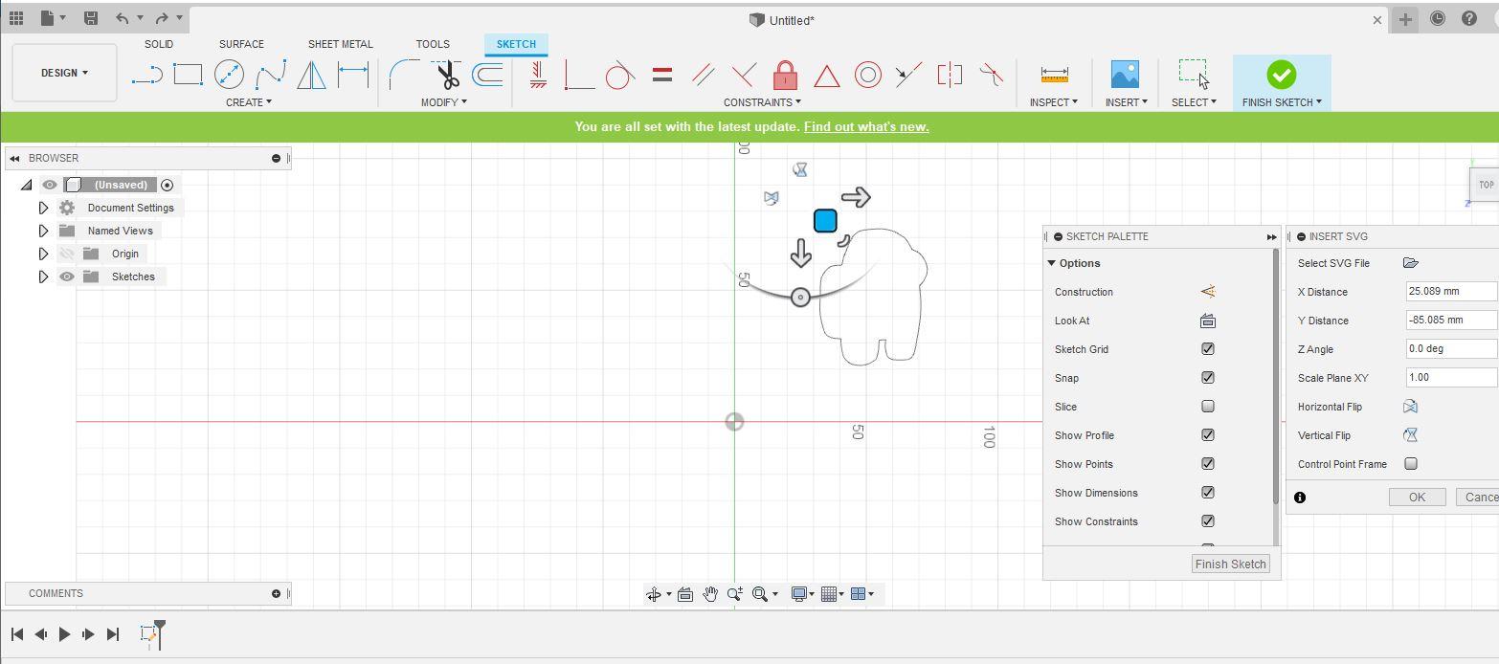Apply the Curvature constraint
1499x664 pixels.
coord(992,74)
